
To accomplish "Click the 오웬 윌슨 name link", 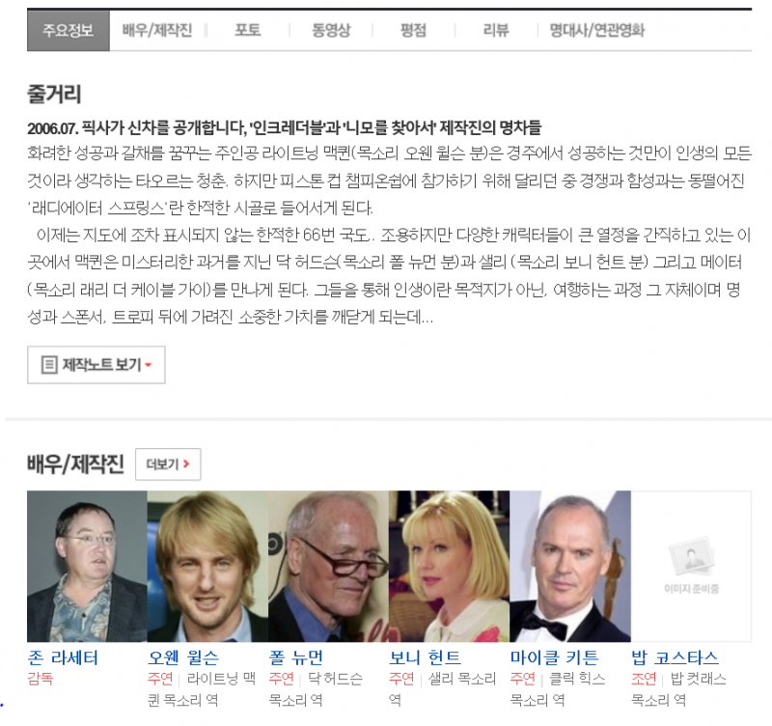I will click(183, 657).
